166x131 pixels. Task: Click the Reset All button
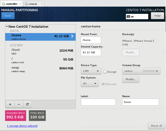click(156, 126)
